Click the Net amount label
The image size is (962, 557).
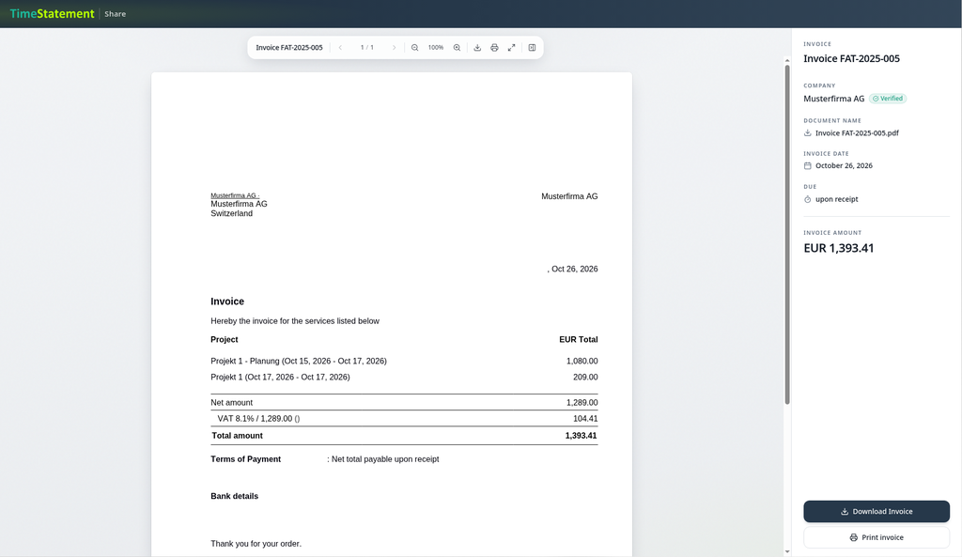(x=231, y=402)
